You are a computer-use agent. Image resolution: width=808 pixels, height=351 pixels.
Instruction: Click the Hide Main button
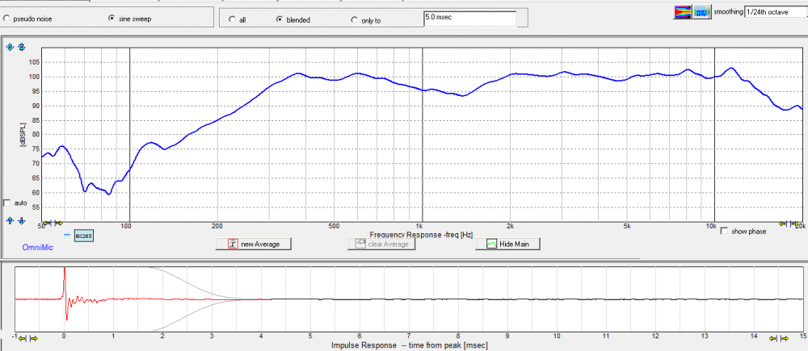tap(507, 244)
